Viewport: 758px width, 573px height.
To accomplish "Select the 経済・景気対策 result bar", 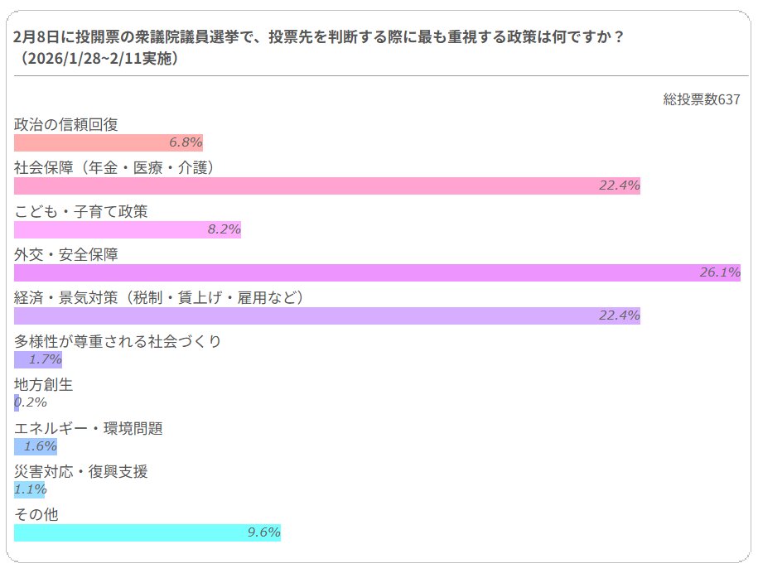I will coord(327,315).
